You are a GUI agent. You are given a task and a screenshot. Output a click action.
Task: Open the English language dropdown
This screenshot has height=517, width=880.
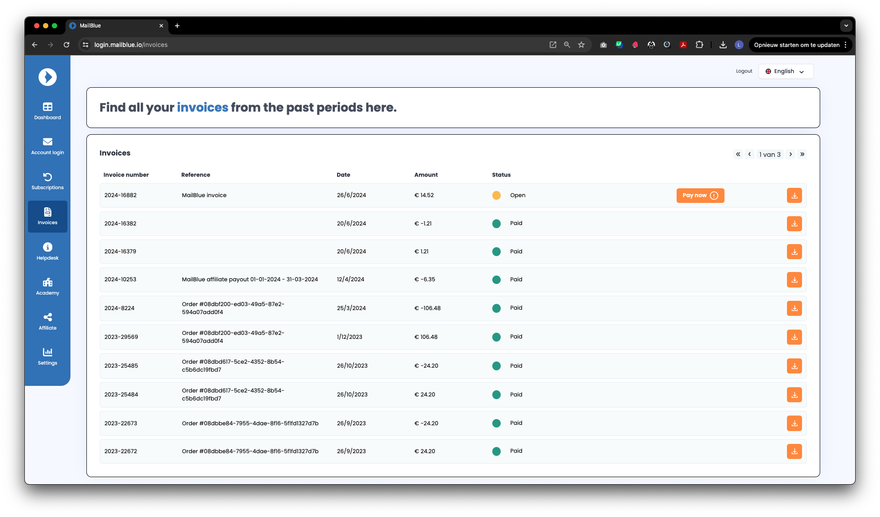[x=786, y=71]
